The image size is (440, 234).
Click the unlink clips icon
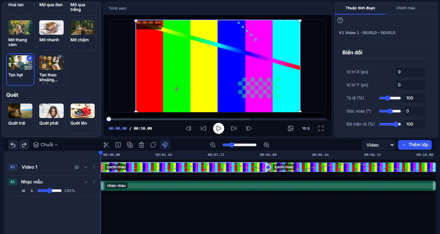coord(153,145)
